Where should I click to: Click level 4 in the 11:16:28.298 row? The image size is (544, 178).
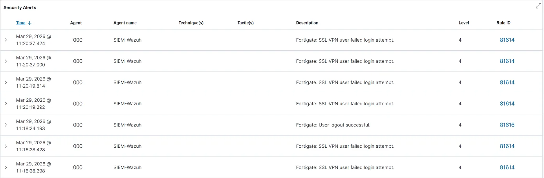(460, 167)
